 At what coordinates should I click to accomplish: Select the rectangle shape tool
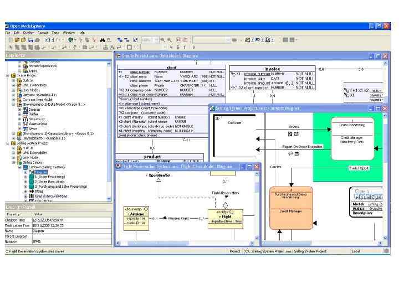(129, 47)
